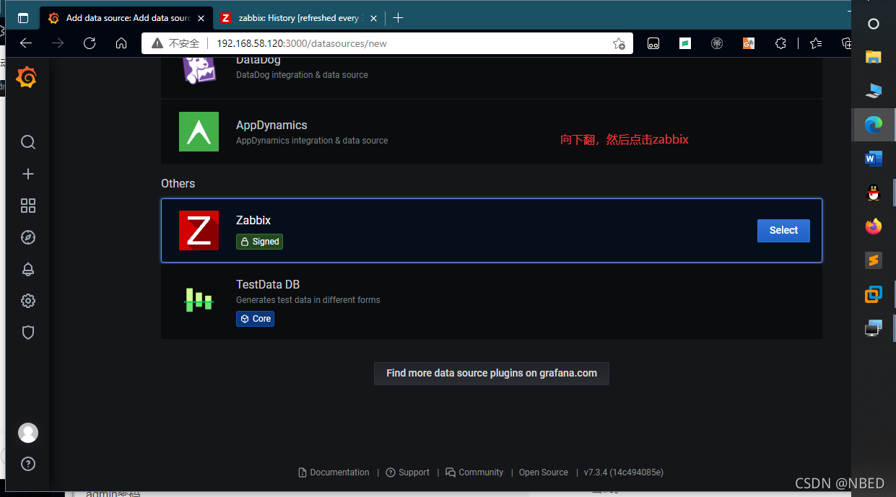Image resolution: width=896 pixels, height=497 pixels.
Task: Click the TestData DB plugin logo
Action: [x=199, y=299]
